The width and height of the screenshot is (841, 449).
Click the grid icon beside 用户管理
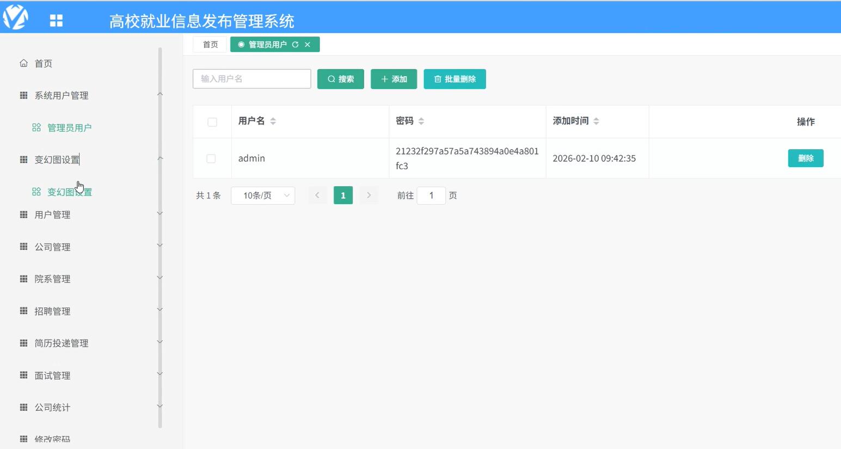(x=23, y=214)
